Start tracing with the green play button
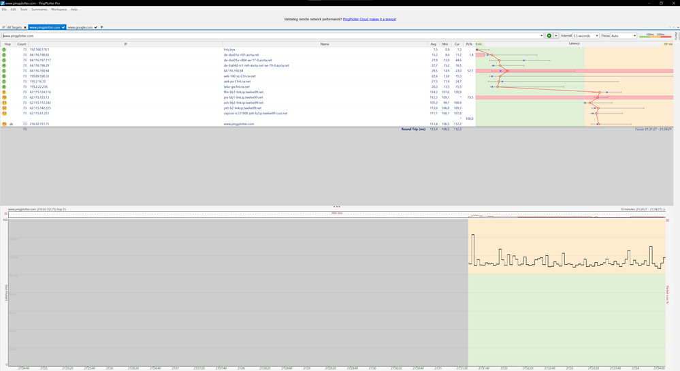 [x=549, y=35]
